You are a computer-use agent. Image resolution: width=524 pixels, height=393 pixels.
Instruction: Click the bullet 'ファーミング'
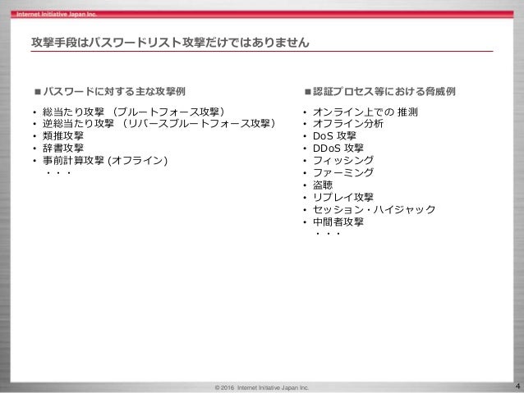tap(343, 172)
